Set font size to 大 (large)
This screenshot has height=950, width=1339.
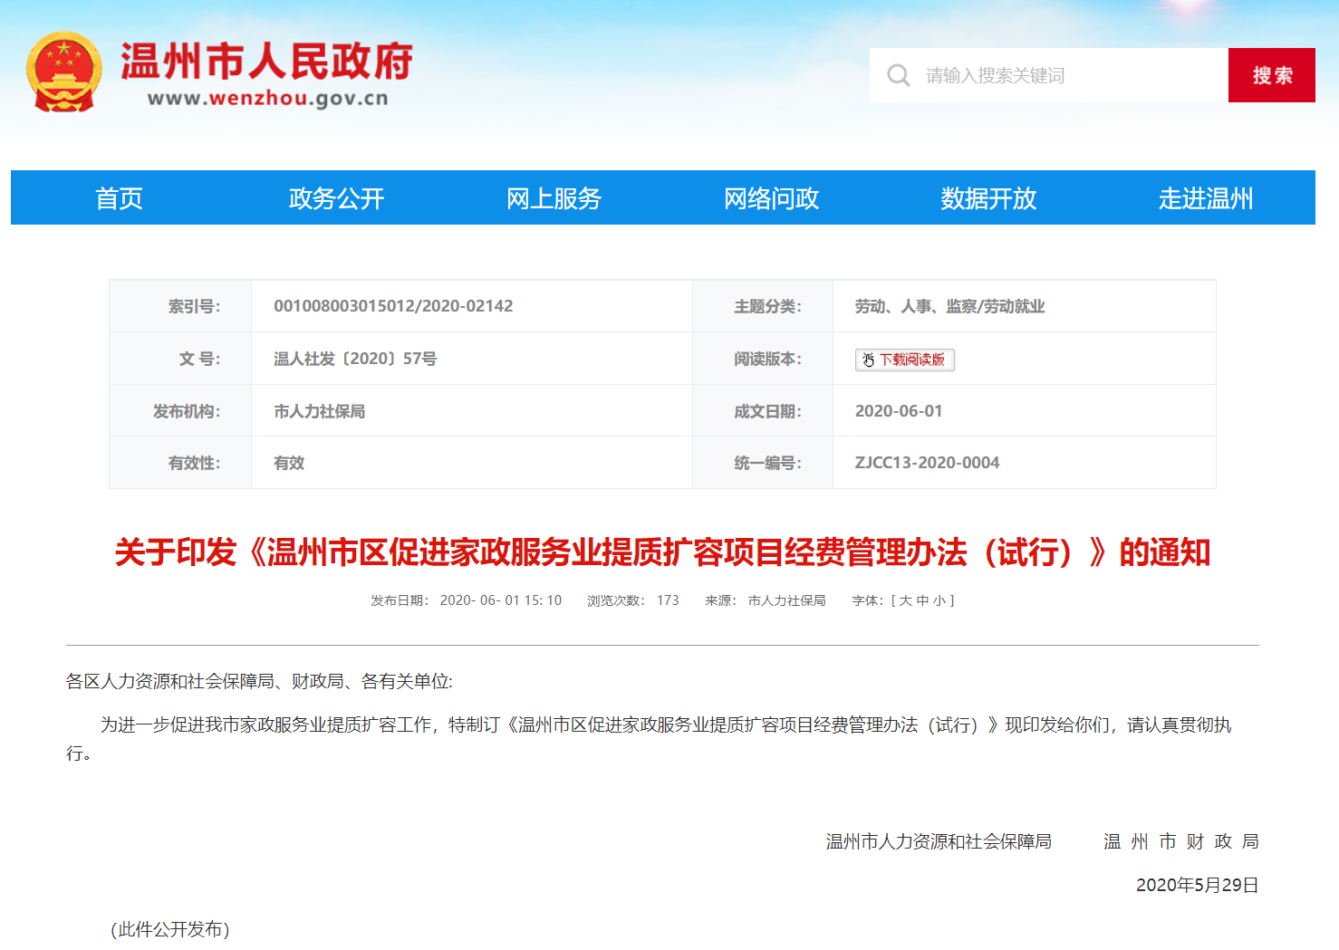905,600
